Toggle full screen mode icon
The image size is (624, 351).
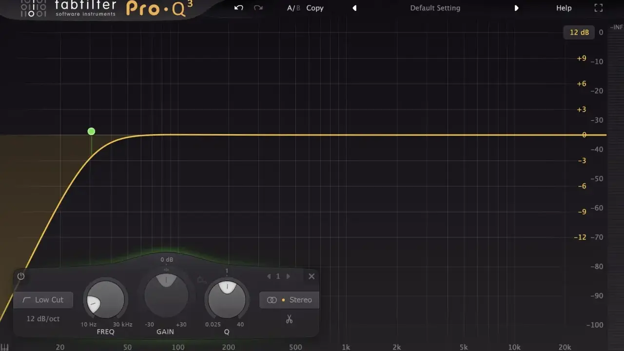point(599,8)
